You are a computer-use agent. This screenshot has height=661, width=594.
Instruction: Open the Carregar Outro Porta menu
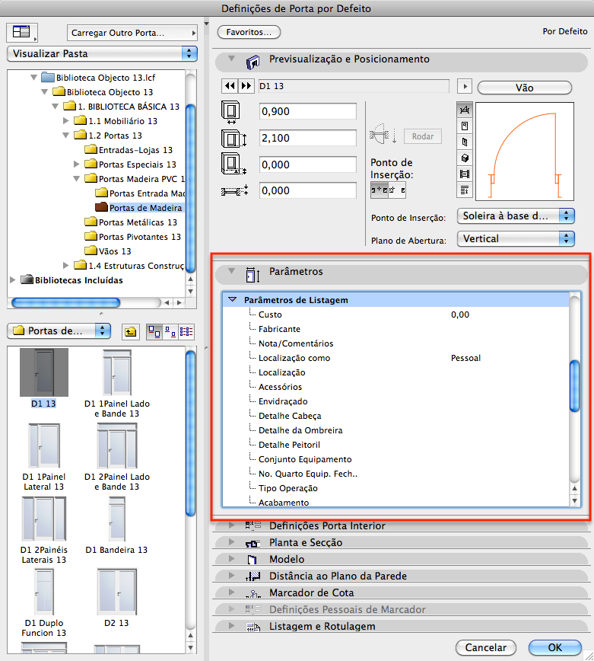132,33
